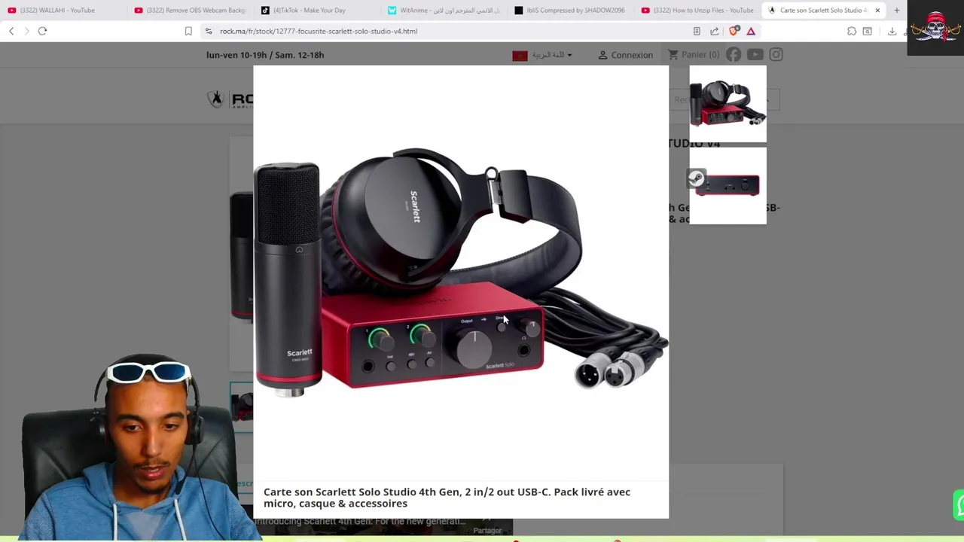The width and height of the screenshot is (964, 542).
Task: Select the full bundle thumbnail with the headphones
Action: (728, 104)
